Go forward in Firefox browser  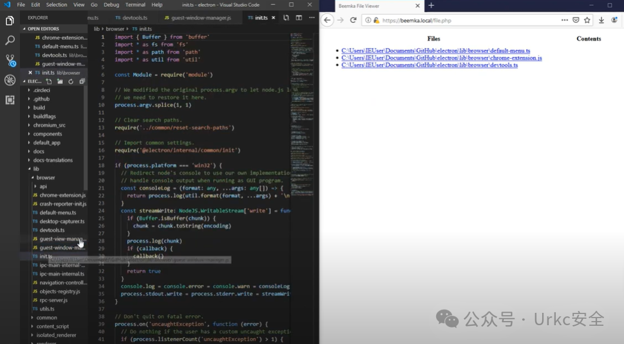[340, 20]
